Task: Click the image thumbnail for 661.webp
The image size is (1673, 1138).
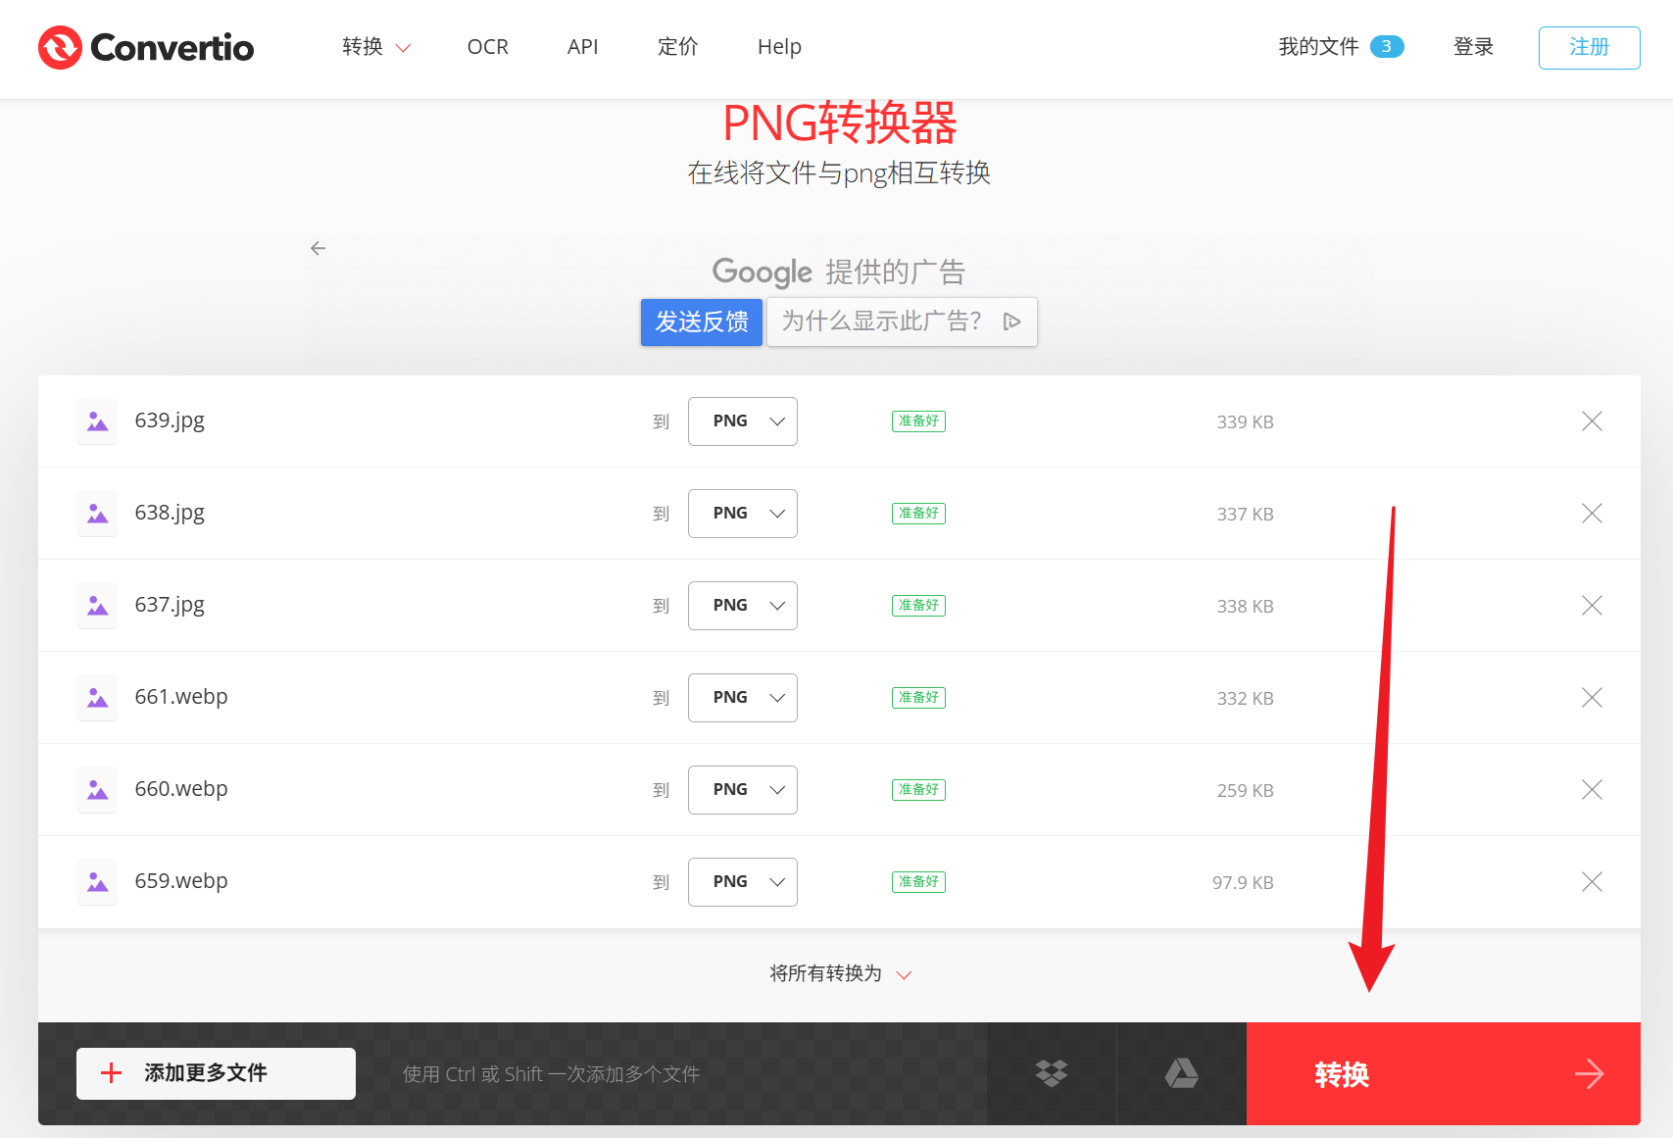Action: coord(96,697)
